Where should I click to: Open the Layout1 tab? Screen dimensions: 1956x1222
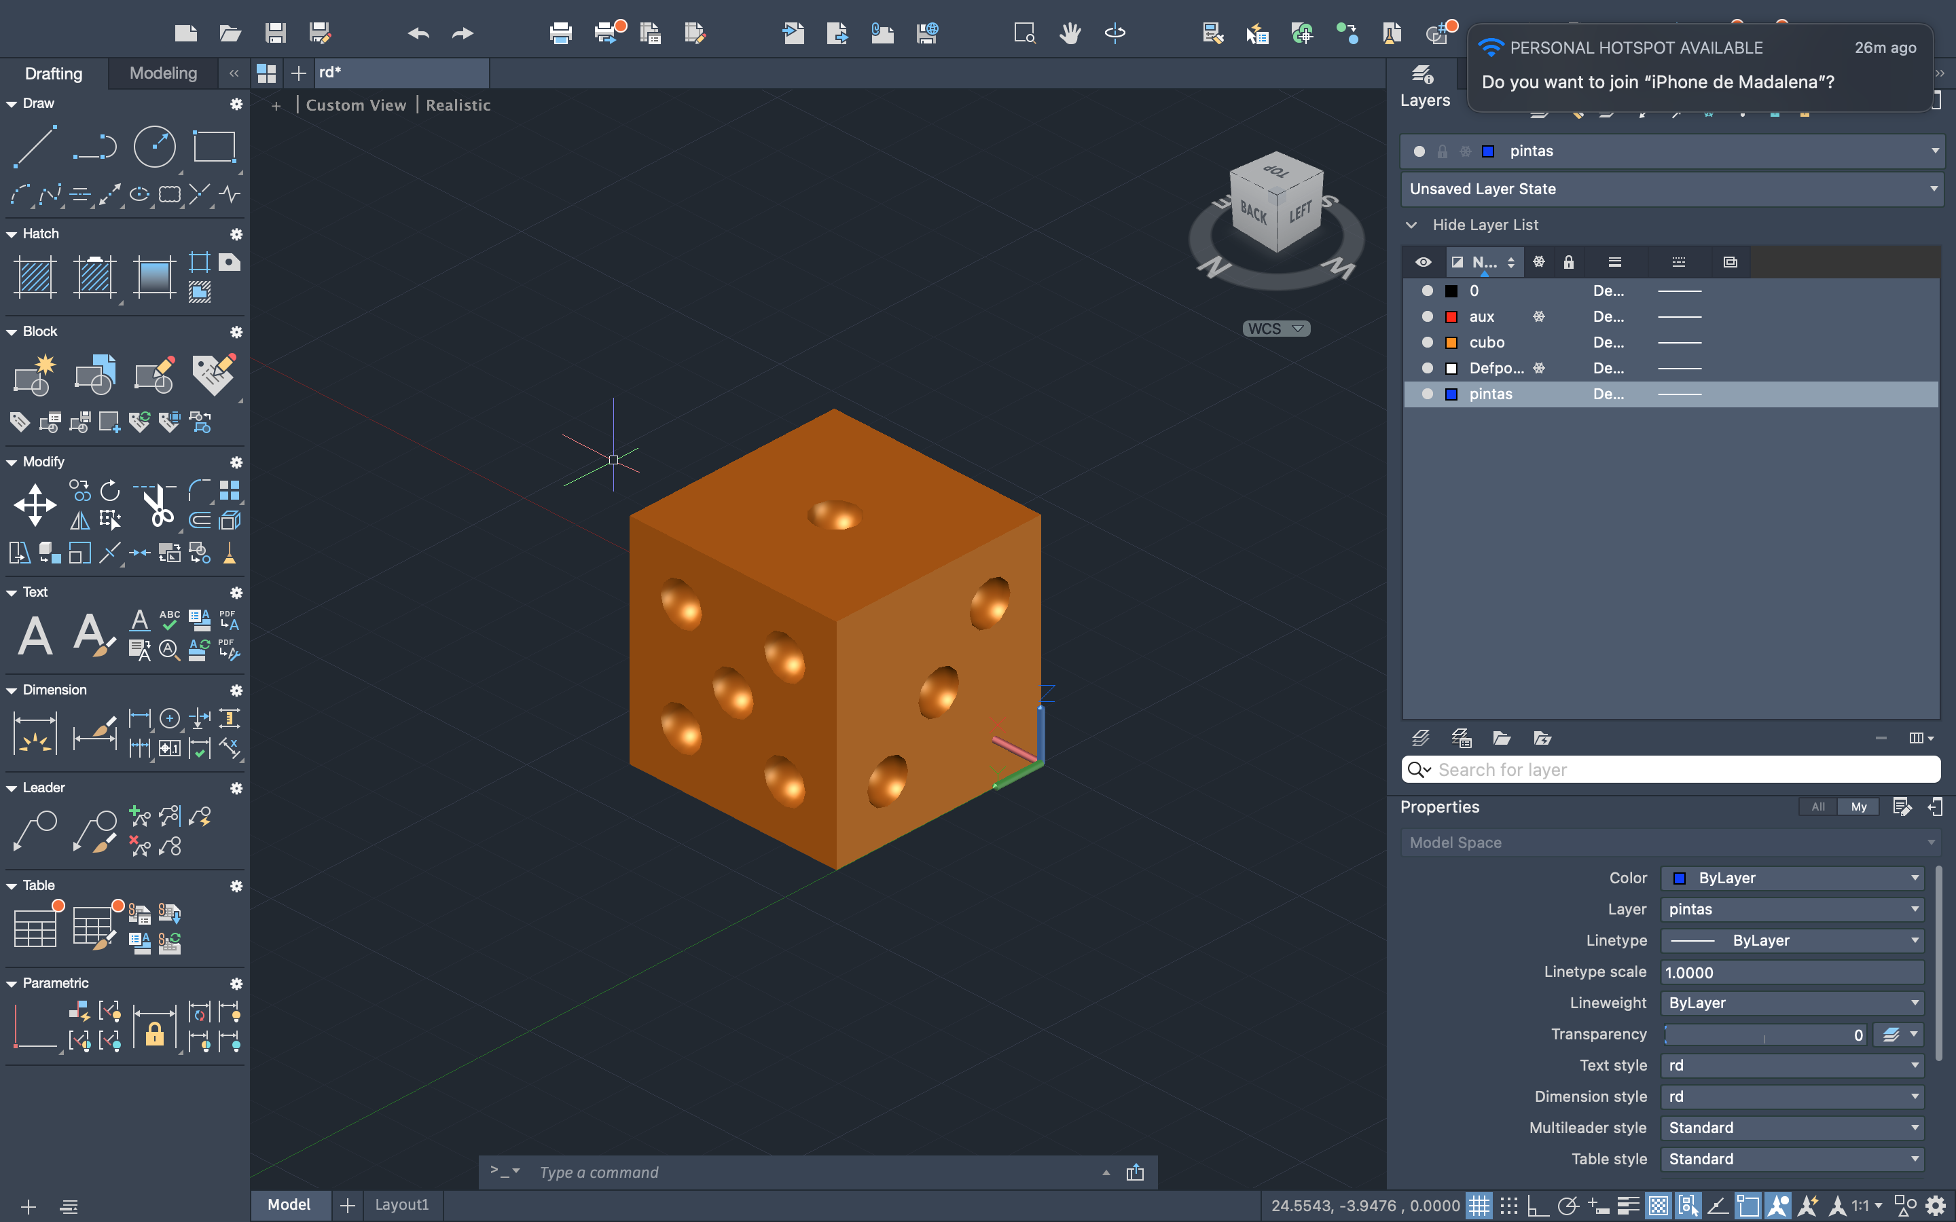(x=401, y=1204)
